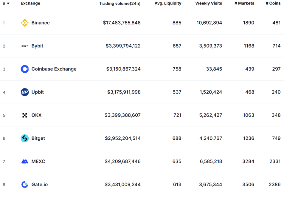Sort by Trading volume(24h) header

[120, 4]
